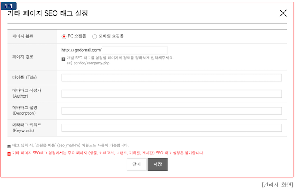This screenshot has height=193, width=303.
Task: Click the 관리자 화면 caption text
Action: 277,185
